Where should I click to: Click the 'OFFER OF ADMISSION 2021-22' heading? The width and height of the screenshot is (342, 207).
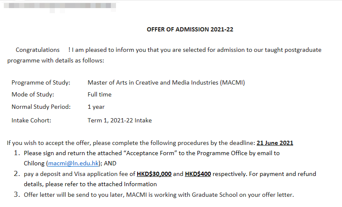point(190,29)
